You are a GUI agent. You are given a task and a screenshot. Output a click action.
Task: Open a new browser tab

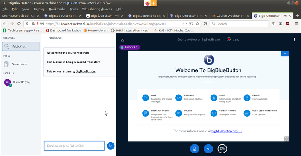(x=297, y=16)
